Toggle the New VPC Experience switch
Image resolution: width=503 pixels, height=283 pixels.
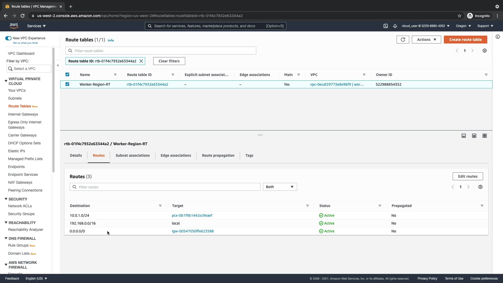8,38
